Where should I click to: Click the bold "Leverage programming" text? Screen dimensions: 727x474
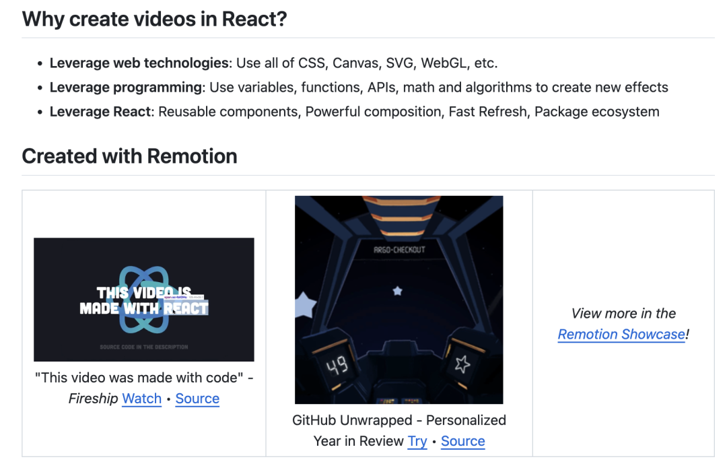tap(126, 88)
